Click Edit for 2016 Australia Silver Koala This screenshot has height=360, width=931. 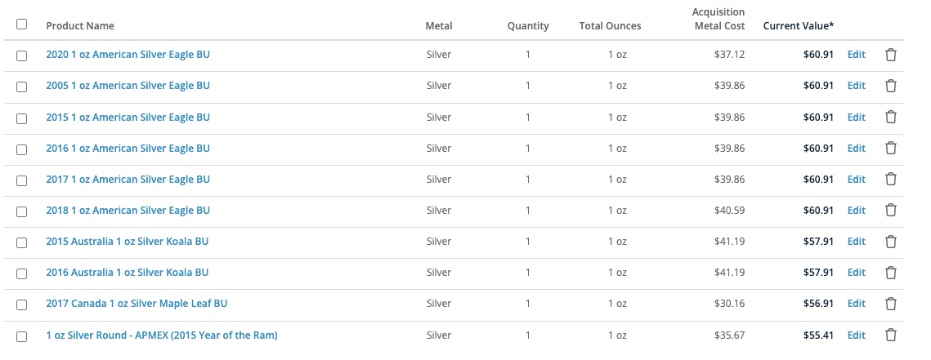tap(856, 273)
